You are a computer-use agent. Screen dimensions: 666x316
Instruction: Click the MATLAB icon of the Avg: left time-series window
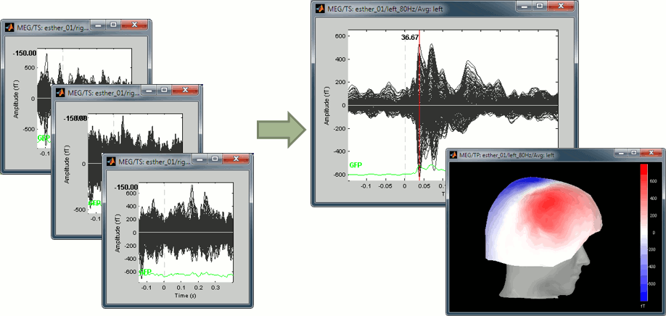[x=319, y=9]
